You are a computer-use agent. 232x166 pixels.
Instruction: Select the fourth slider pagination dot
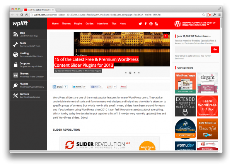(x=139, y=73)
